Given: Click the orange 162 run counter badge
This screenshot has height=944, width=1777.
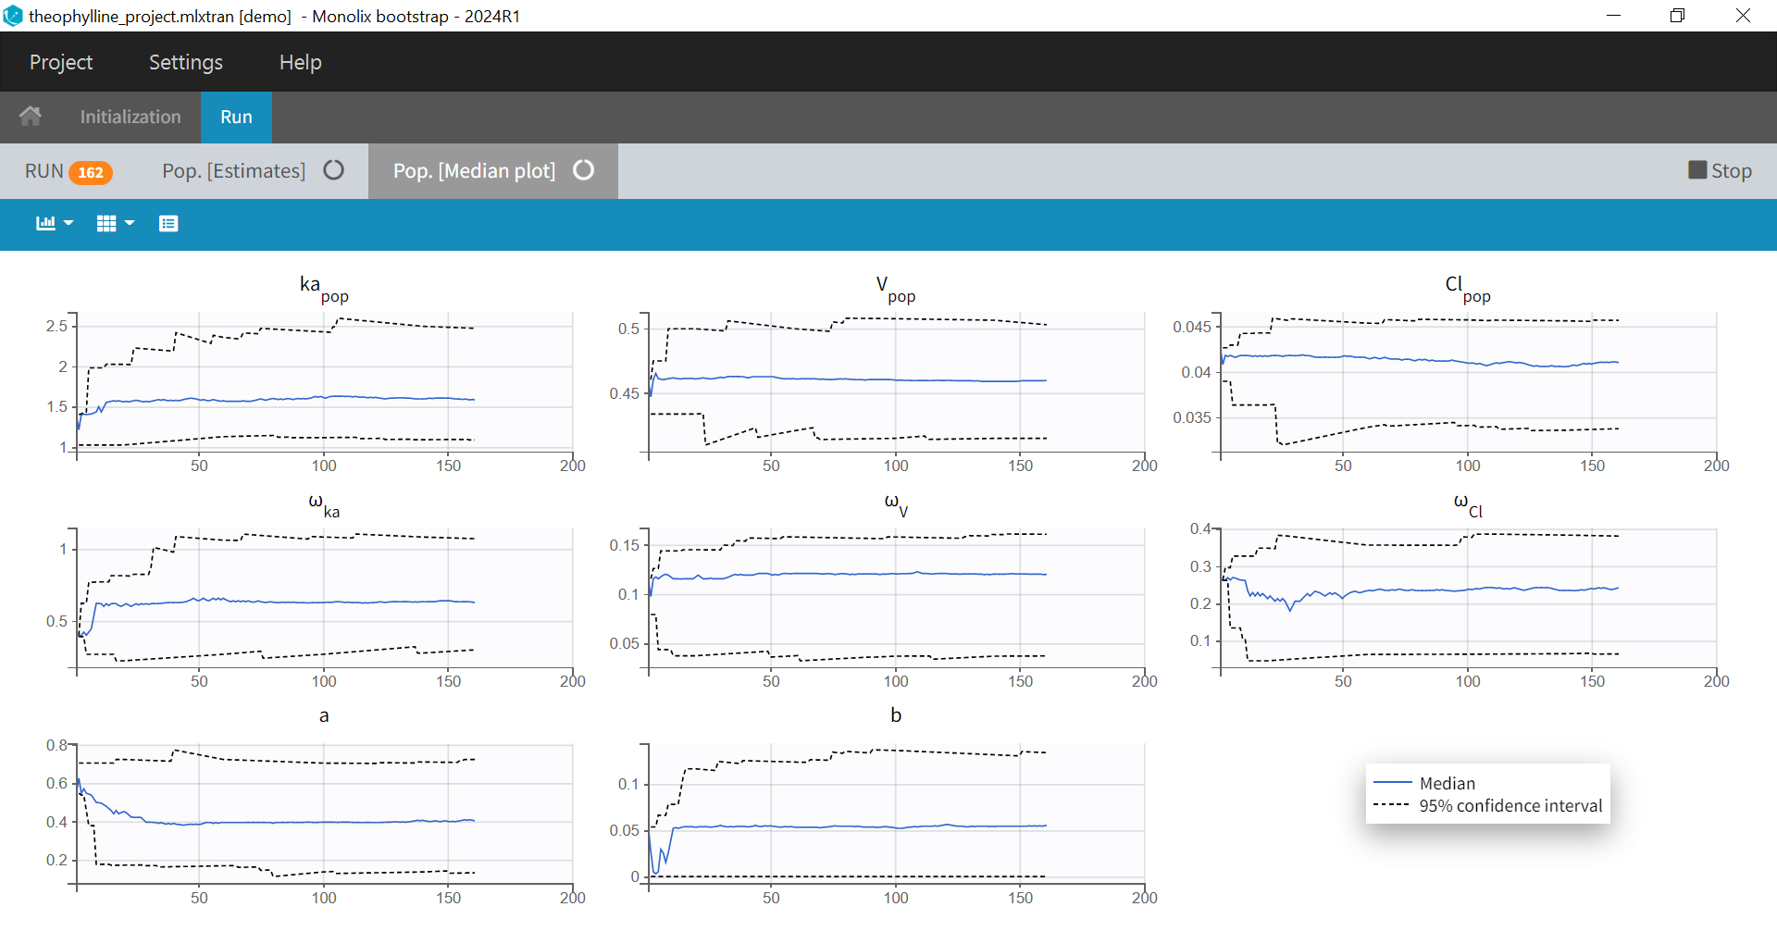Looking at the screenshot, I should point(91,172).
